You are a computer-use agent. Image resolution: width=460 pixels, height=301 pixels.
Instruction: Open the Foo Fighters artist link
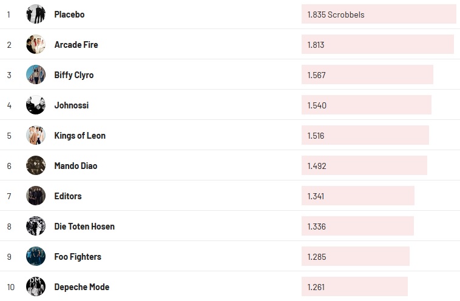78,256
